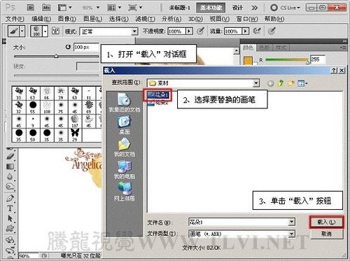Viewport: 350px width, 261px height.
Task: Open My Documents (我的文档) in the dialog sidebar
Action: pyautogui.click(x=125, y=147)
